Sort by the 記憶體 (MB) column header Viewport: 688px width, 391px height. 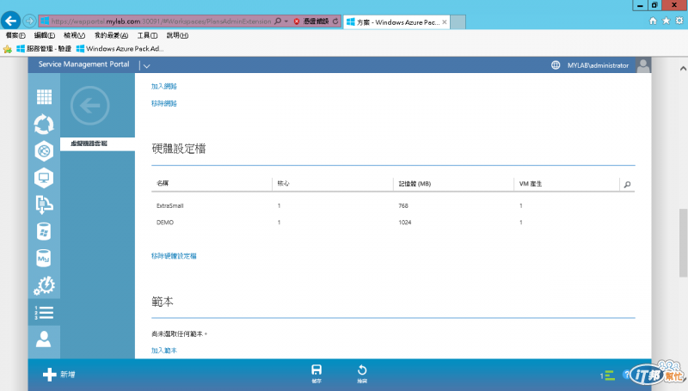tap(415, 184)
